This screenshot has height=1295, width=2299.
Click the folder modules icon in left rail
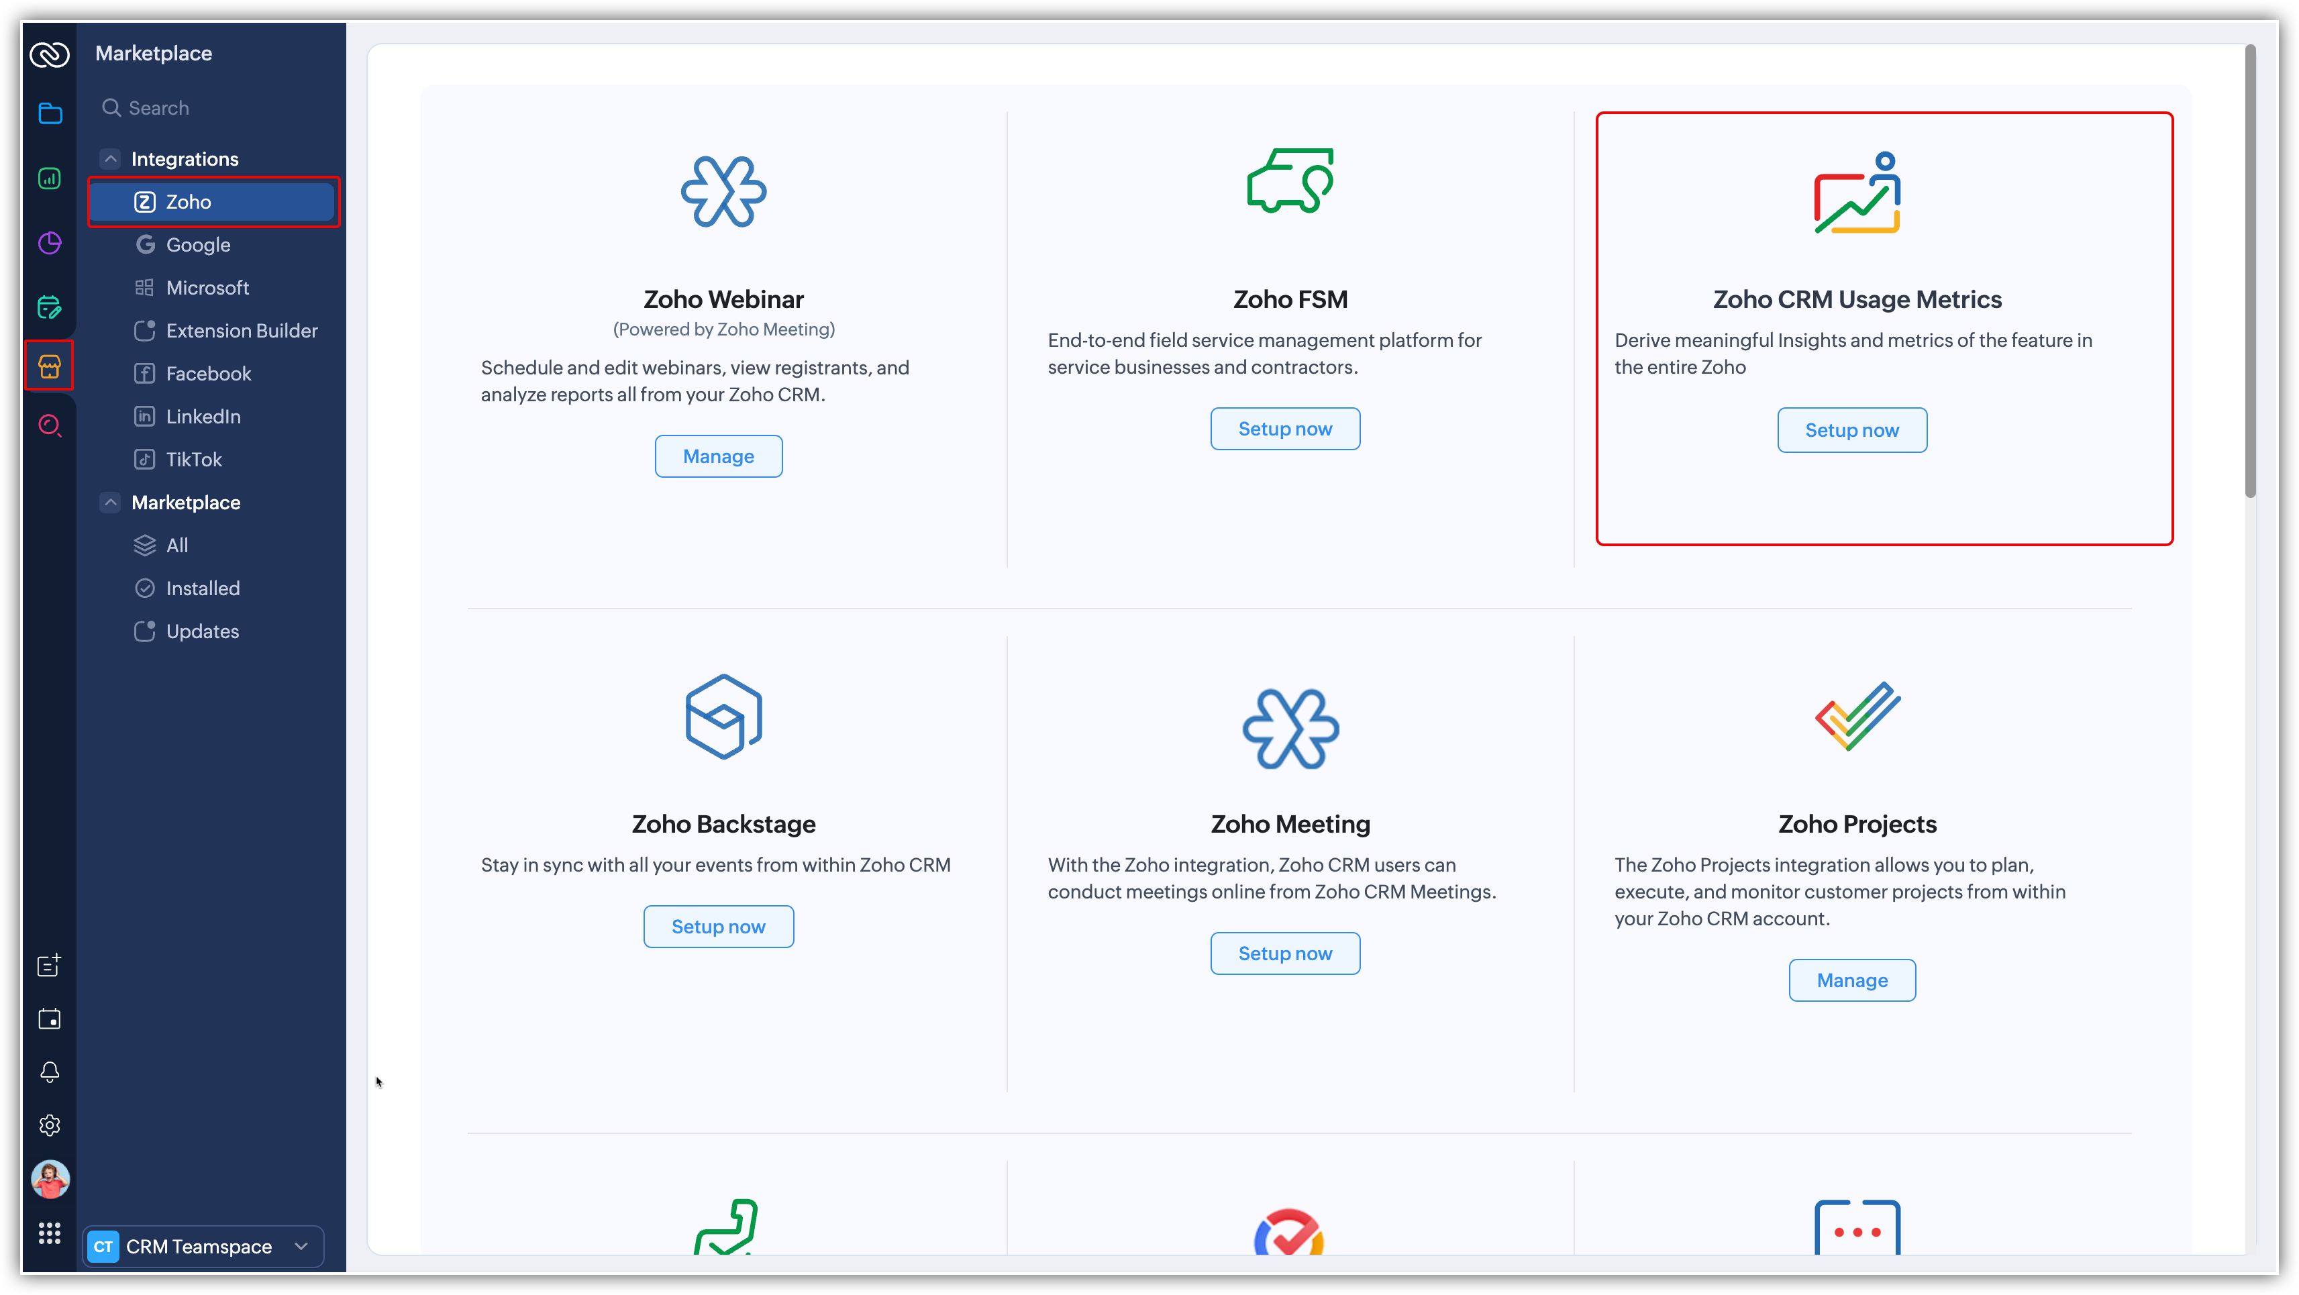coord(50,113)
